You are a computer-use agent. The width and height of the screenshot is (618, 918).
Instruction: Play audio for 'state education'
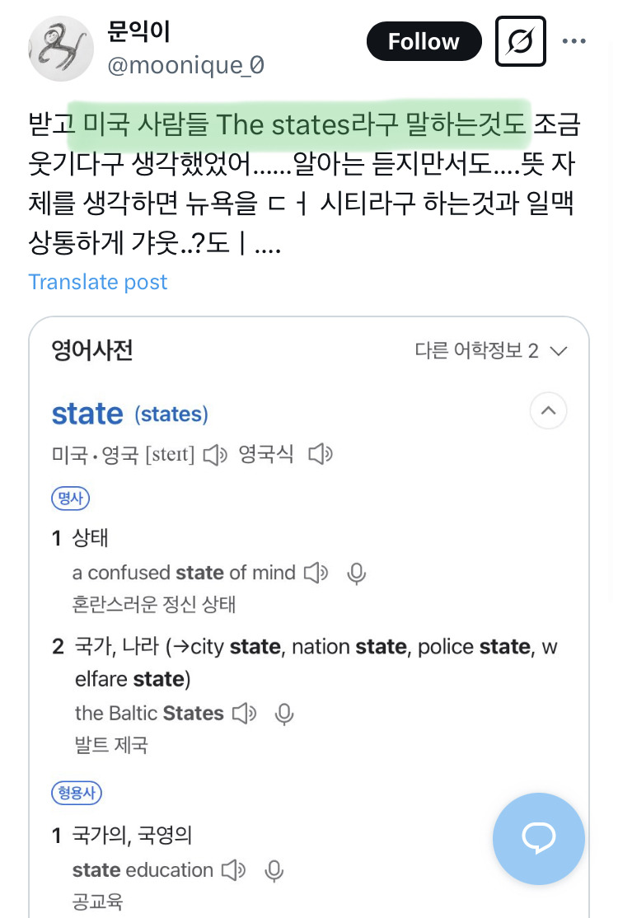234,869
